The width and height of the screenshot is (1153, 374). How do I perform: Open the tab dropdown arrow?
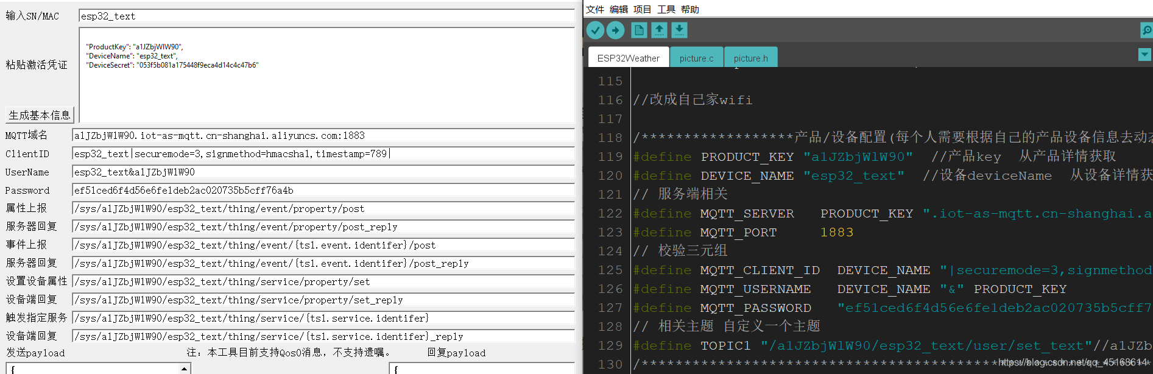point(1144,54)
